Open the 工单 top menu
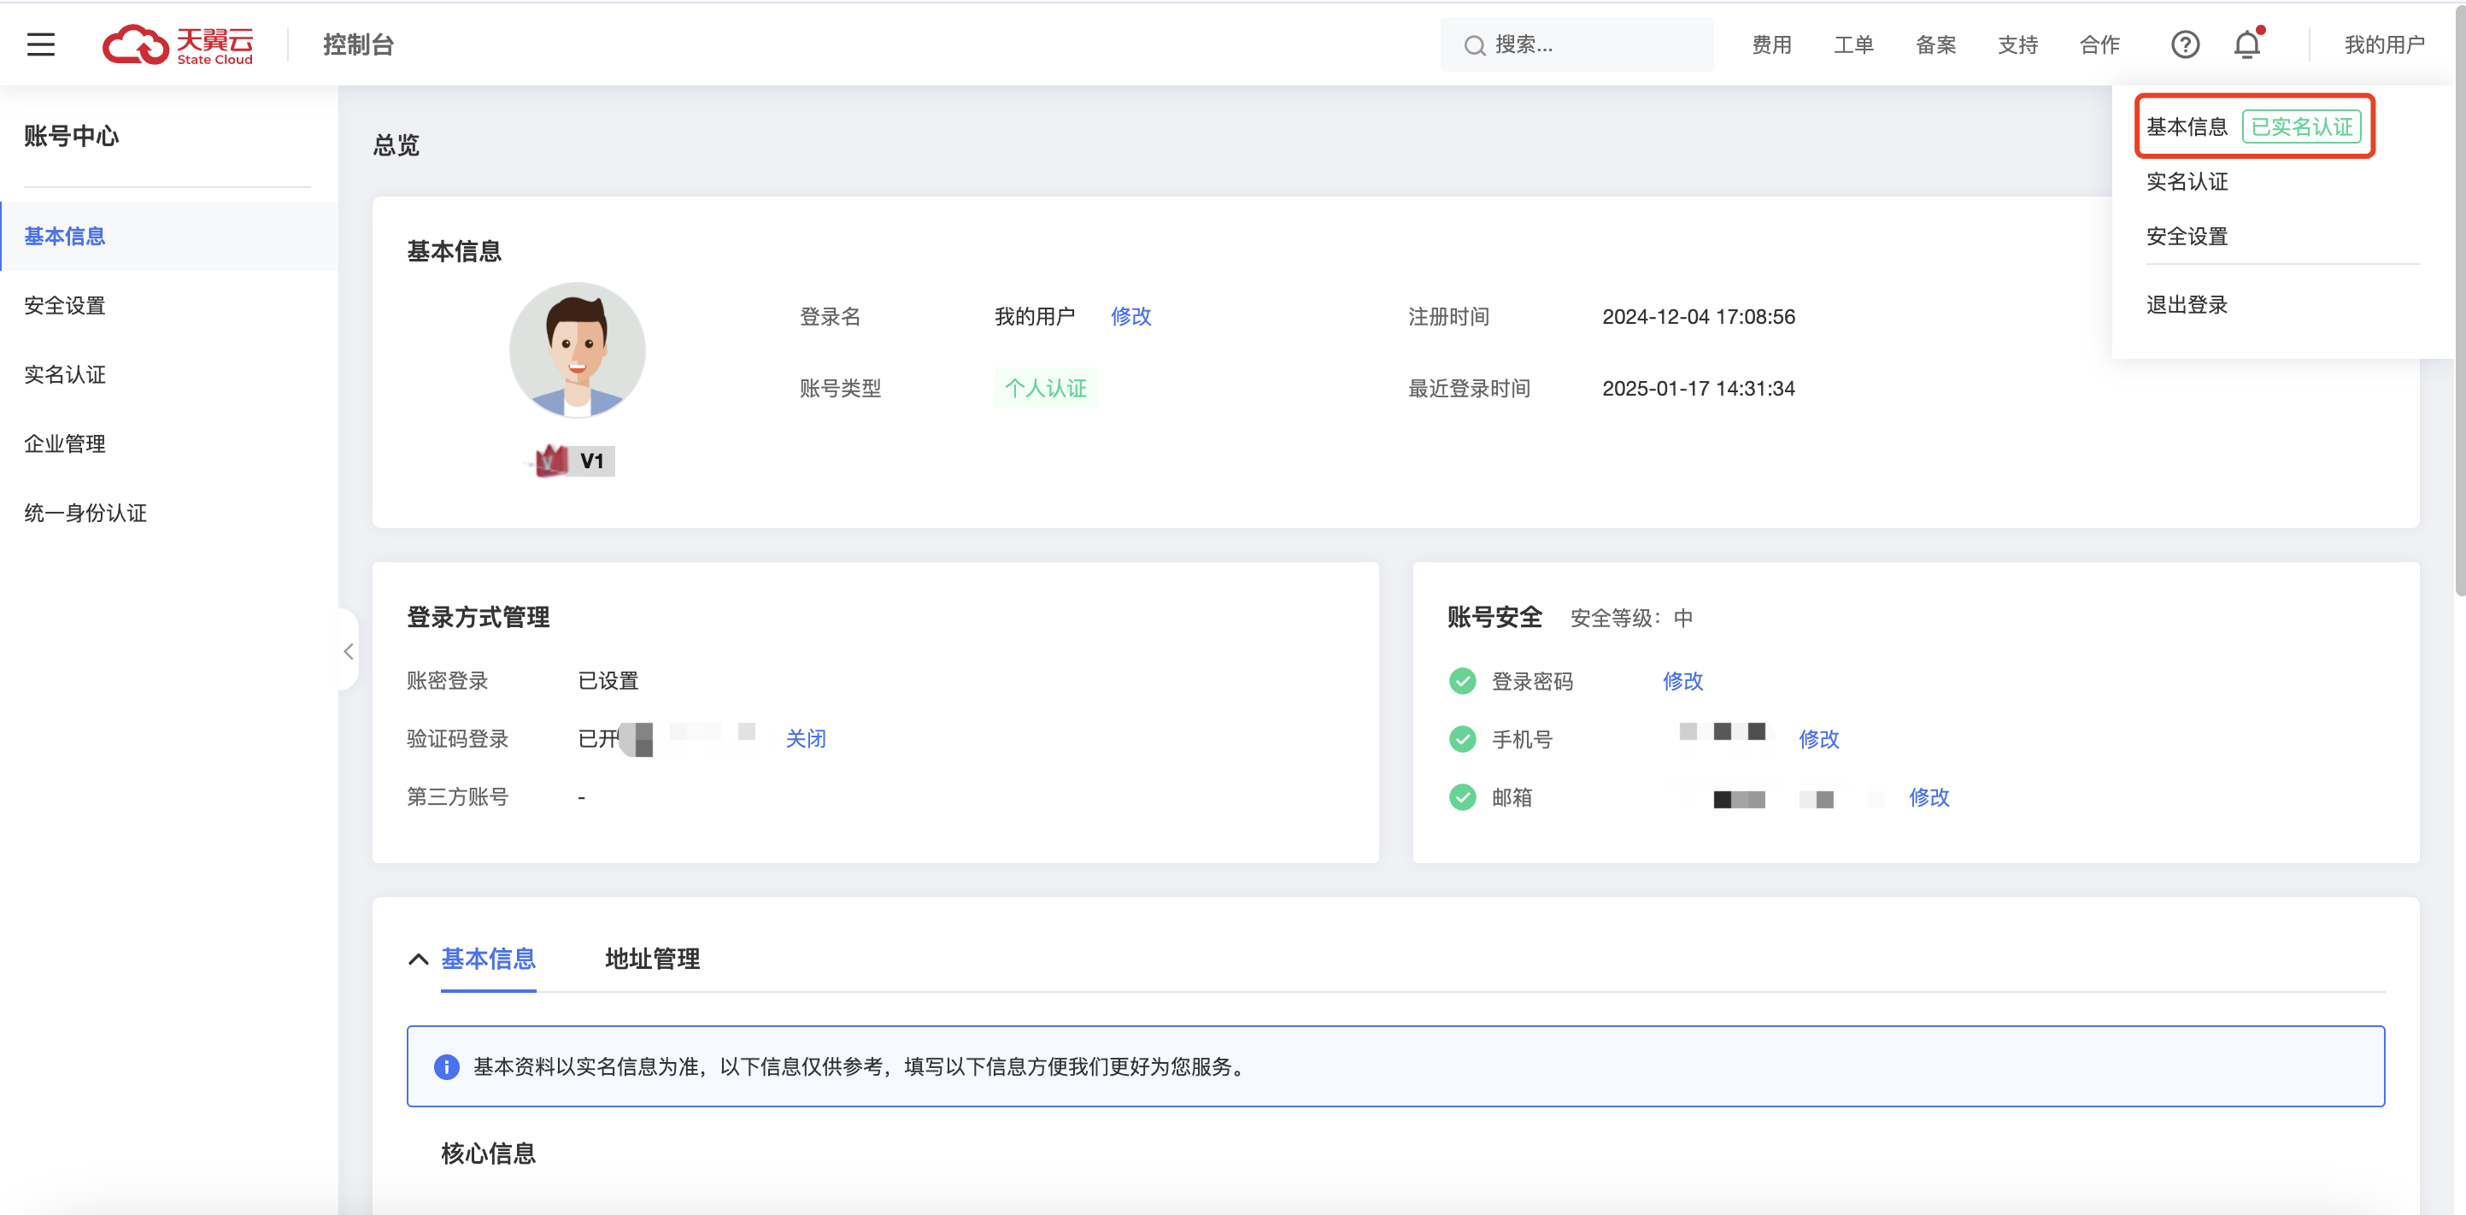 1853,44
